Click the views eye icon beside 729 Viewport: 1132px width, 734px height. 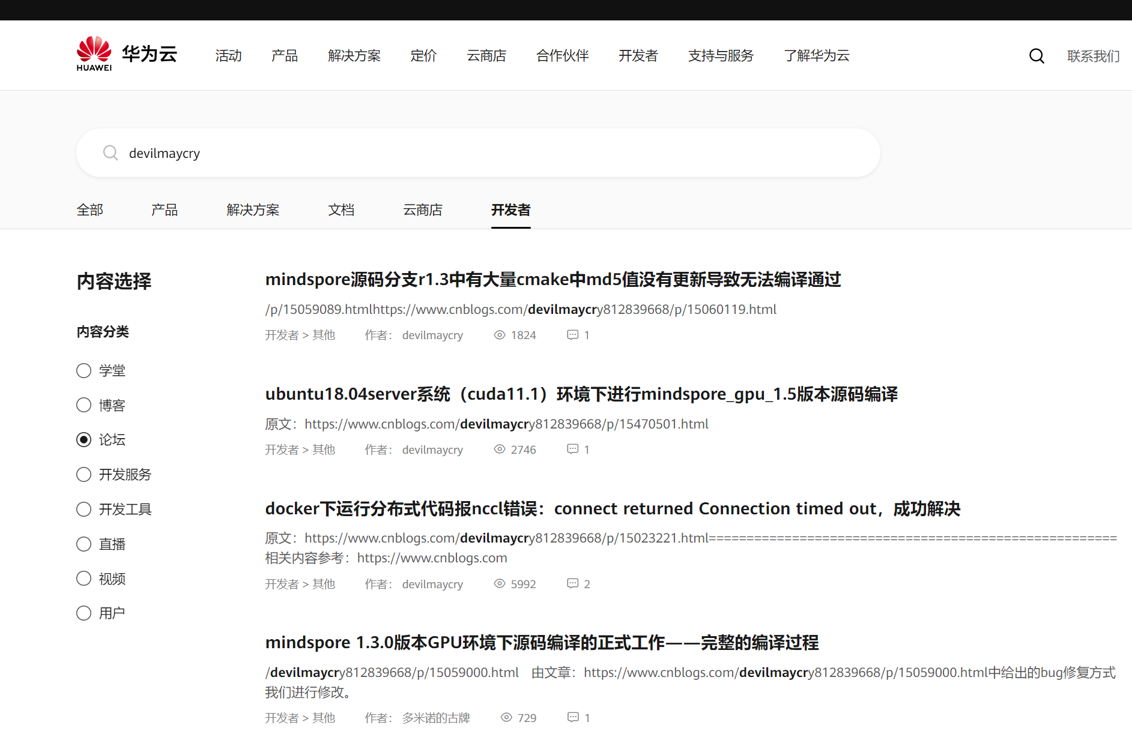(507, 717)
